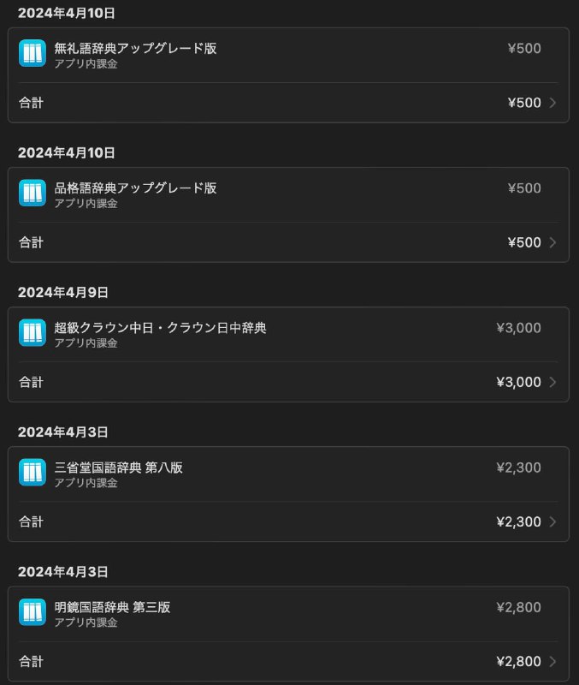
Task: Click the 三省堂国語辞典 第八版 app icon
Action: [x=32, y=472]
